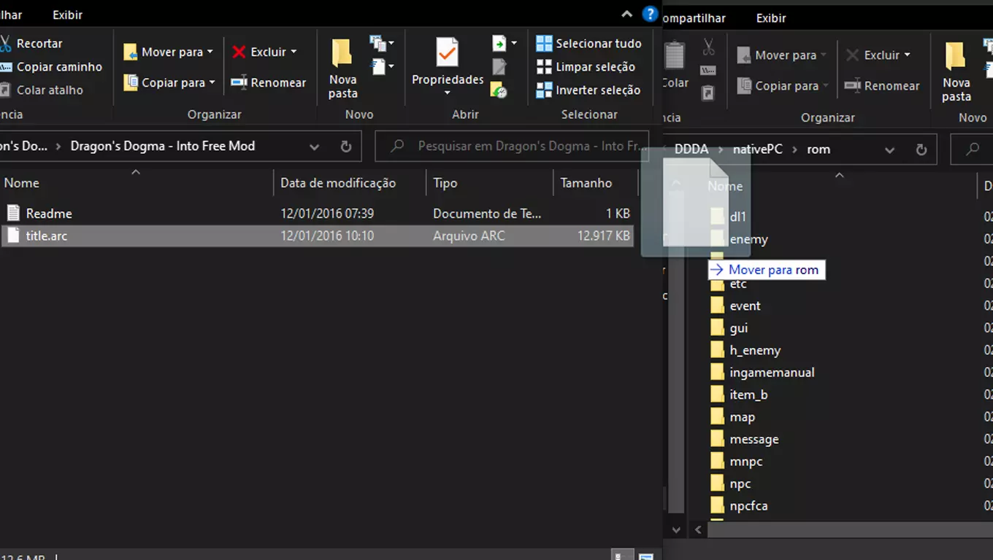The width and height of the screenshot is (993, 560).
Task: Create Nova pasta in left window
Action: tap(342, 69)
